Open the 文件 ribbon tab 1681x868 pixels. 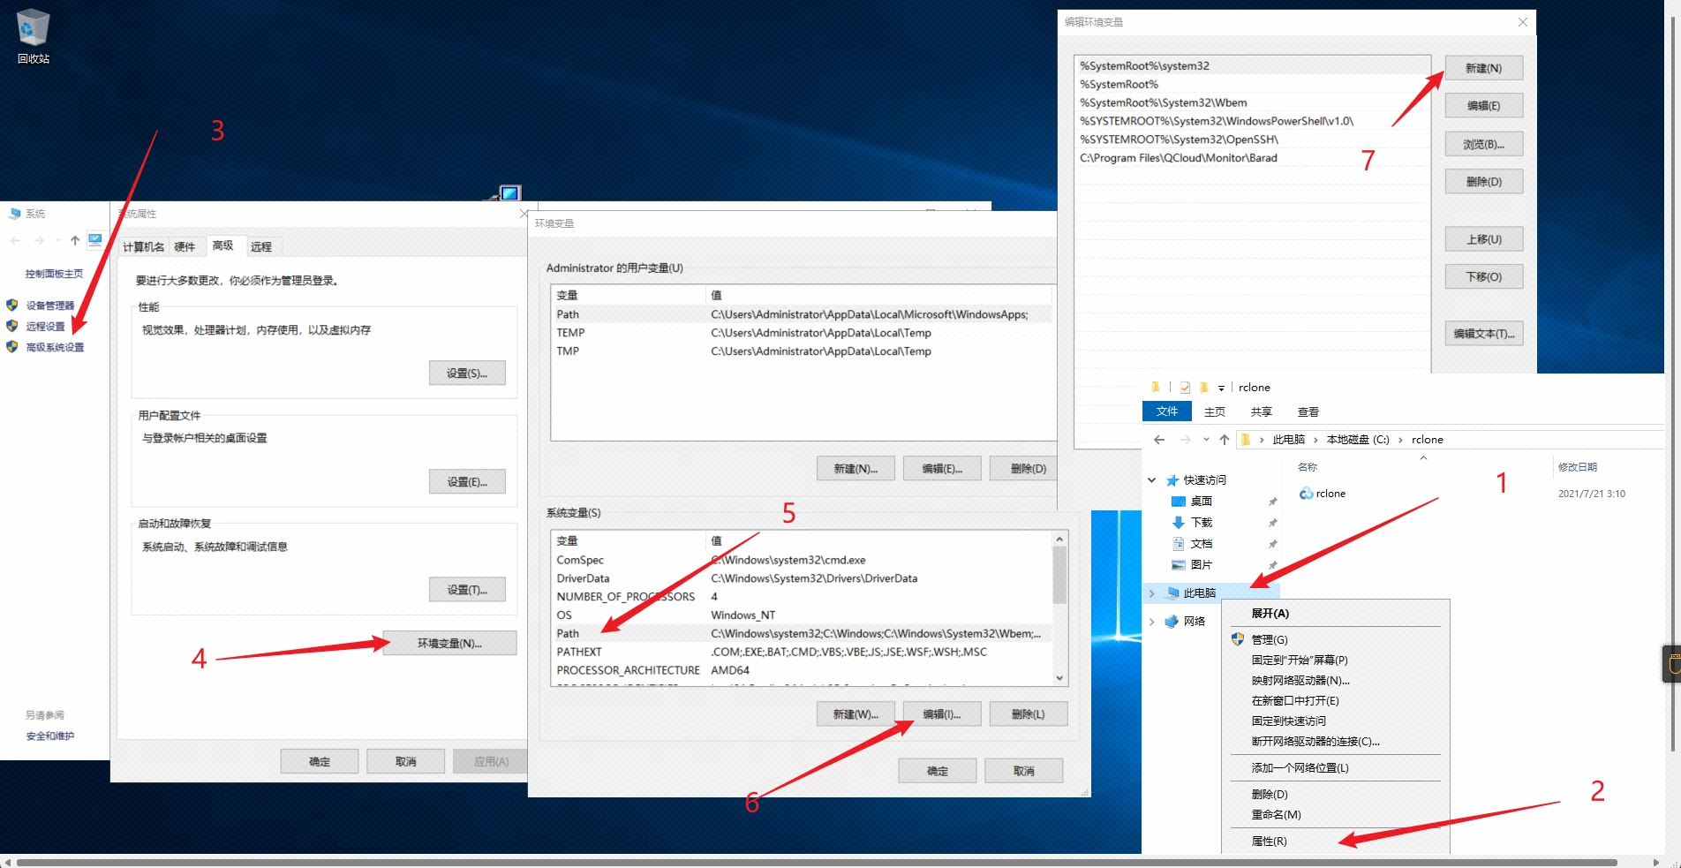pyautogui.click(x=1167, y=411)
